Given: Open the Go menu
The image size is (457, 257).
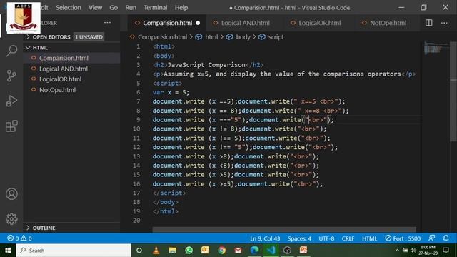Looking at the screenshot, I should 114,8.
